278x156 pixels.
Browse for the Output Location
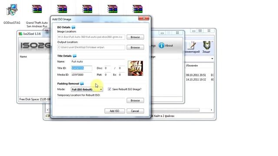135,47
